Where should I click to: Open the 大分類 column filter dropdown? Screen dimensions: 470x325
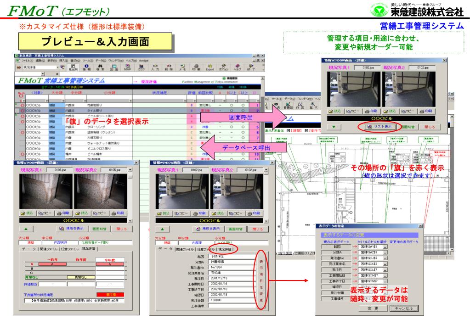pyautogui.click(x=63, y=101)
